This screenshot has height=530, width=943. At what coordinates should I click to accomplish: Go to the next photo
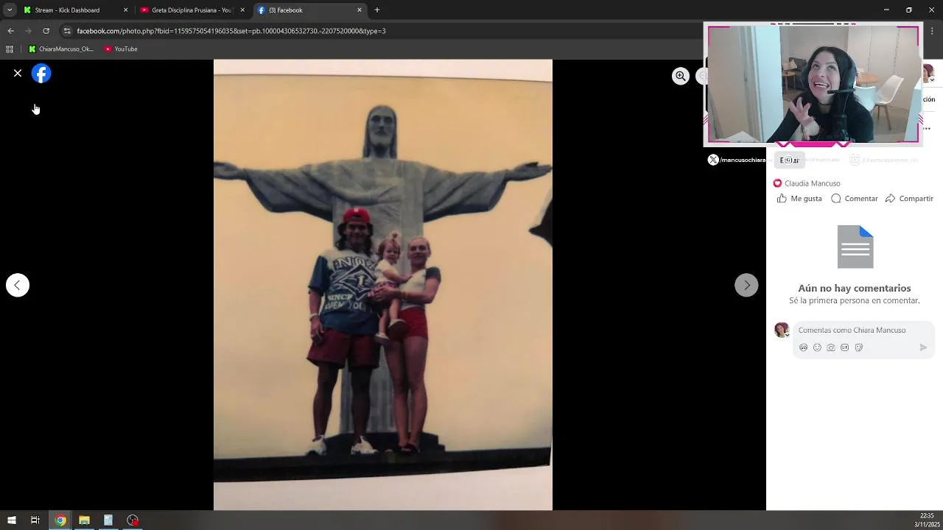746,285
